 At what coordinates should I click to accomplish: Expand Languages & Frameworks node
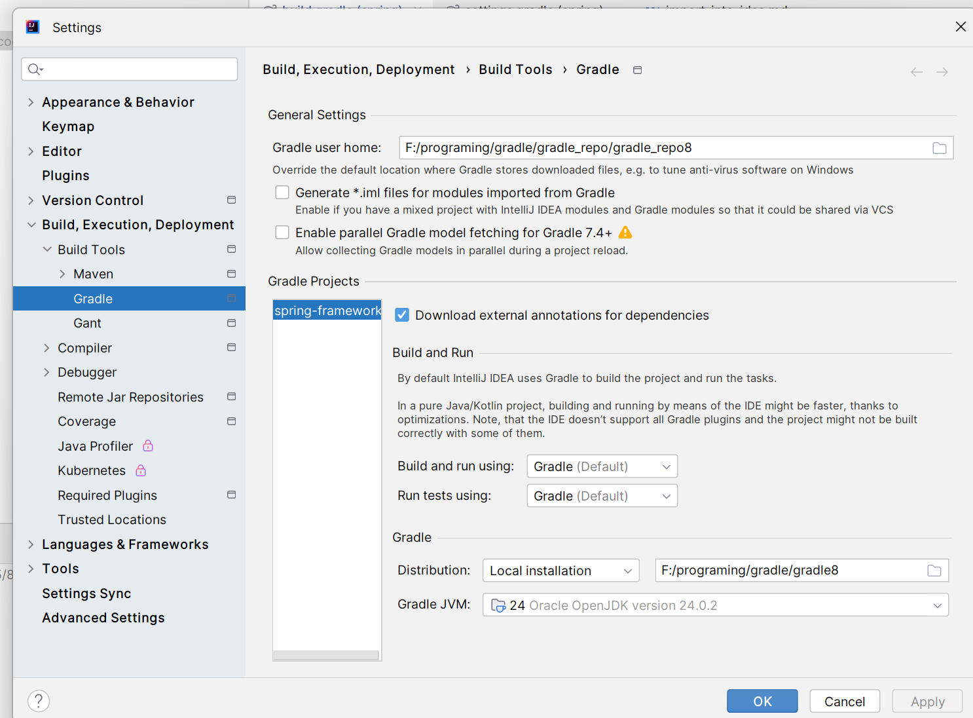click(x=31, y=544)
